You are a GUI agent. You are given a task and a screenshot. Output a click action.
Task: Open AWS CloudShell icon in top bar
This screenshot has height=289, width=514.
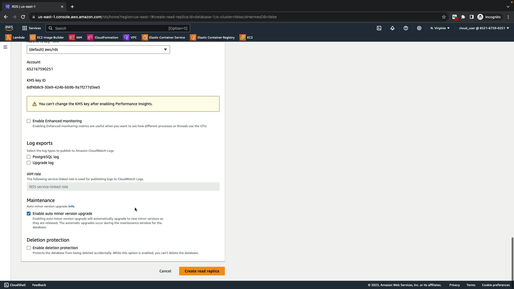pos(379,28)
